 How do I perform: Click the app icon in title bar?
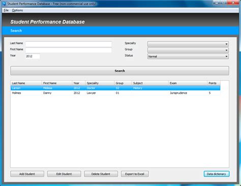4,4
